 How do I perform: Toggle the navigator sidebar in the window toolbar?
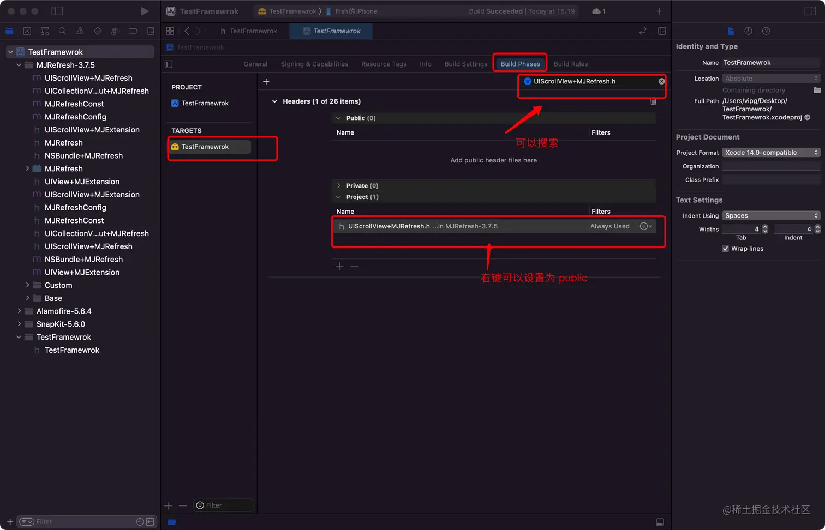[x=57, y=11]
